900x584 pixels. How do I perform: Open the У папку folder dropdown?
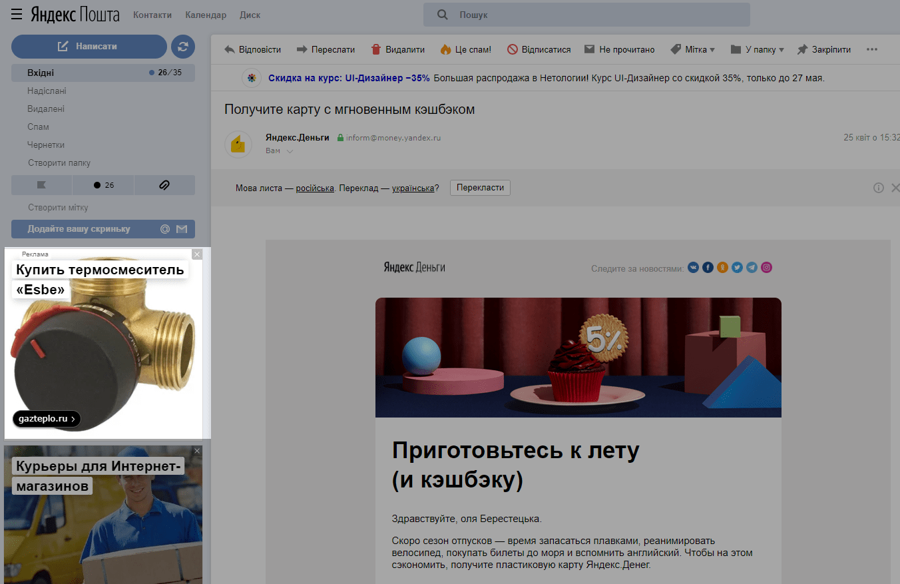click(x=757, y=49)
